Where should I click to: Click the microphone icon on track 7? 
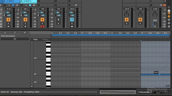[76, 5]
